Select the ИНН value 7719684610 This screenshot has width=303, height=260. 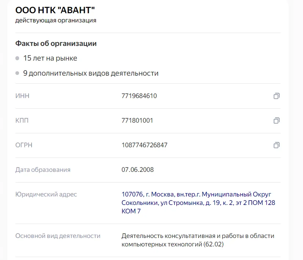pyautogui.click(x=139, y=96)
